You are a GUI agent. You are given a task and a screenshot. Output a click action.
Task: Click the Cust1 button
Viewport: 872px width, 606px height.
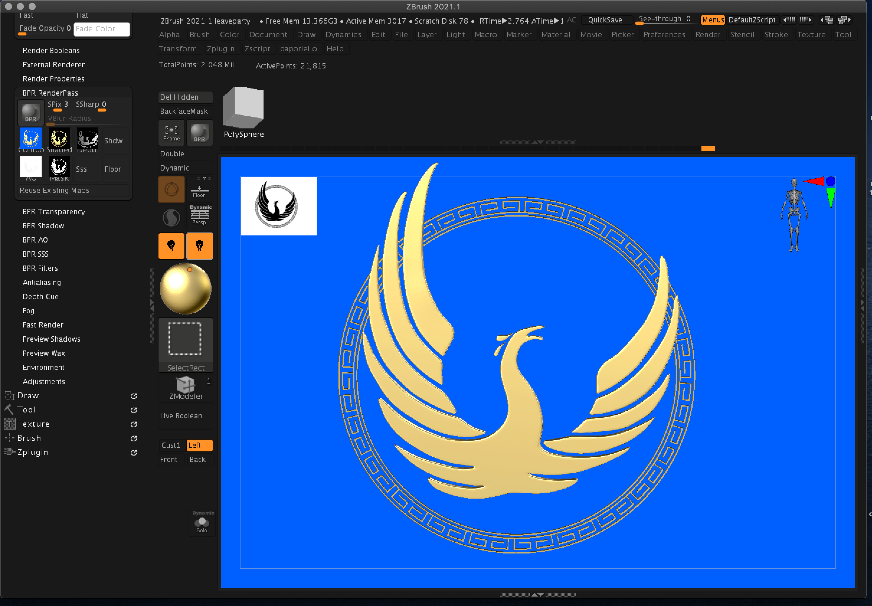pyautogui.click(x=171, y=445)
